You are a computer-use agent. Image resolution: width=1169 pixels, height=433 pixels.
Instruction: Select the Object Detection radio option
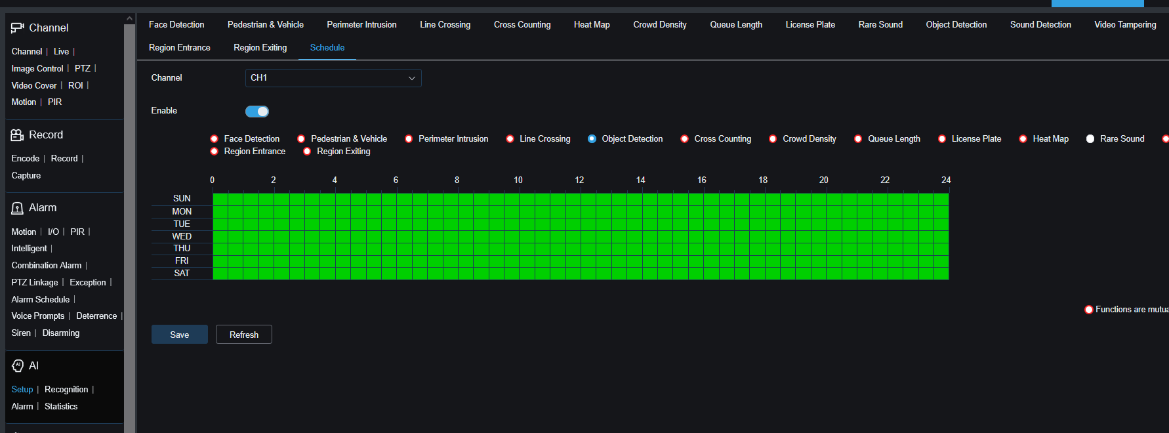(592, 139)
